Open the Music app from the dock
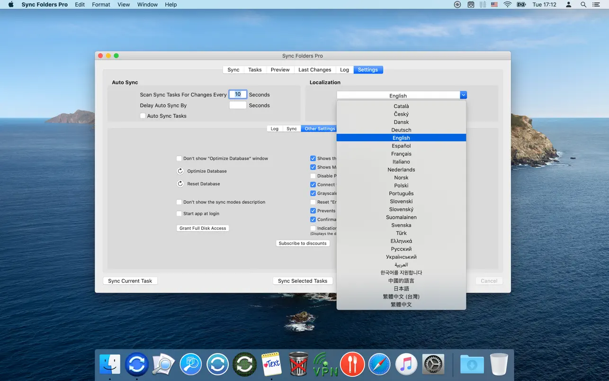The width and height of the screenshot is (609, 381). click(406, 364)
